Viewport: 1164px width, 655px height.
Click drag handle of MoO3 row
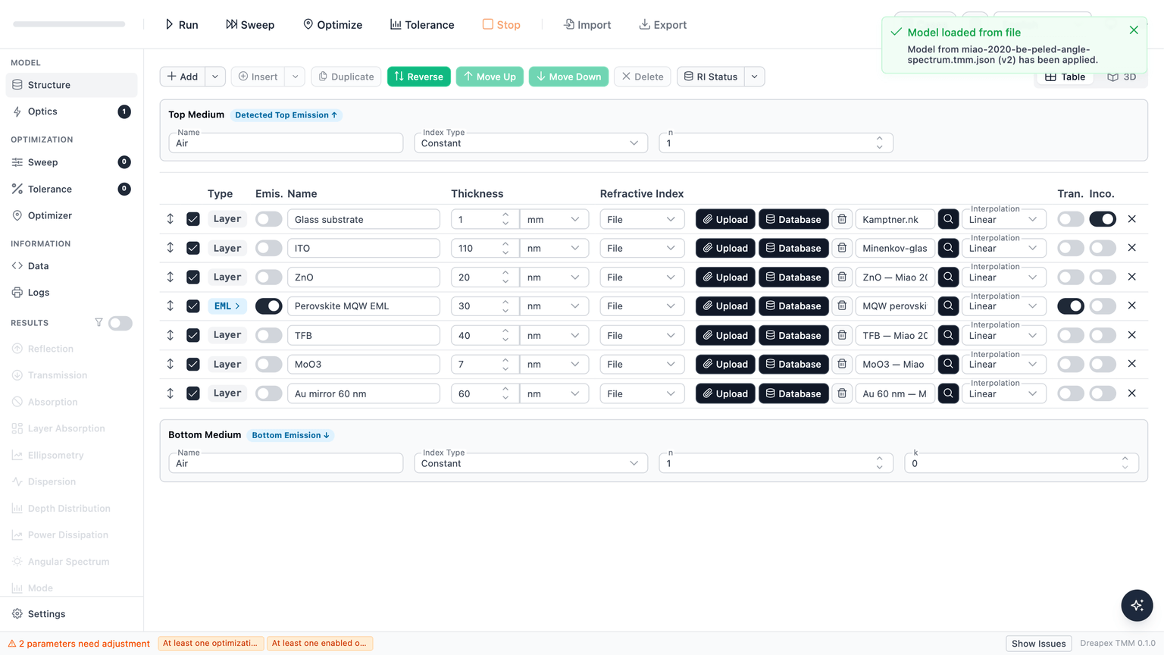click(171, 364)
